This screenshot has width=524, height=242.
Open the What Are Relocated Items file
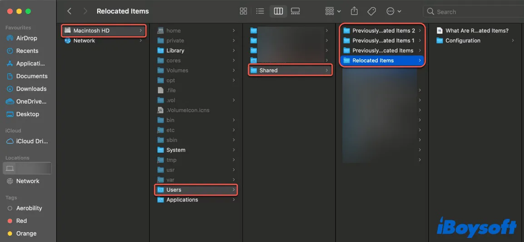477,31
